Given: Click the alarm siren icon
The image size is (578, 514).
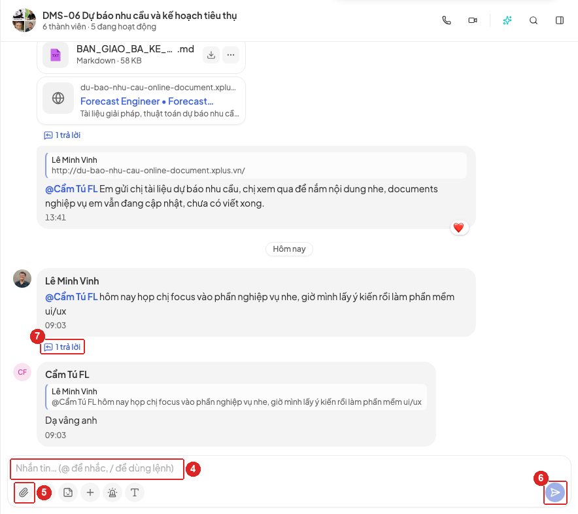Looking at the screenshot, I should (112, 492).
